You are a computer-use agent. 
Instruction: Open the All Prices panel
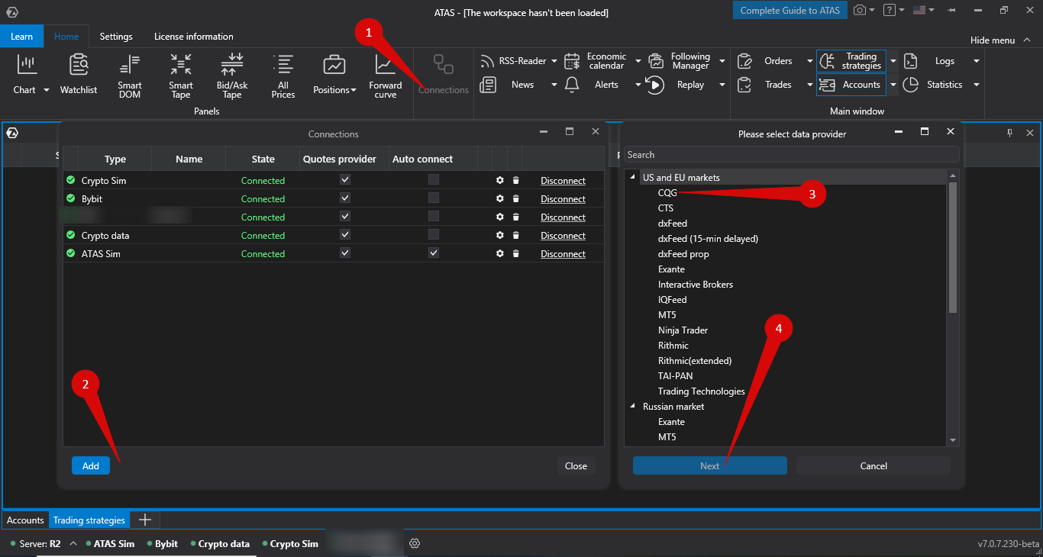[283, 76]
